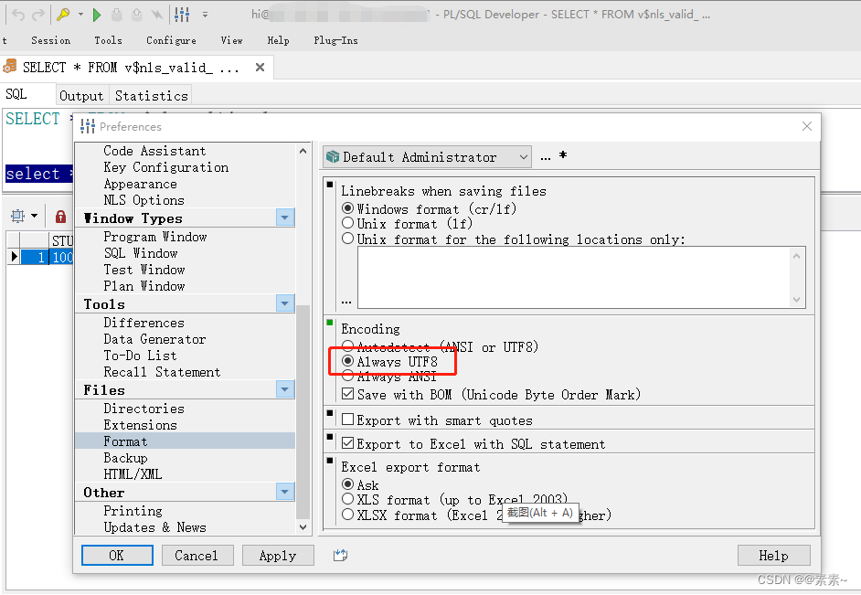Select Appearance in the preferences list
Screen dimensions: 861x595
click(x=140, y=184)
